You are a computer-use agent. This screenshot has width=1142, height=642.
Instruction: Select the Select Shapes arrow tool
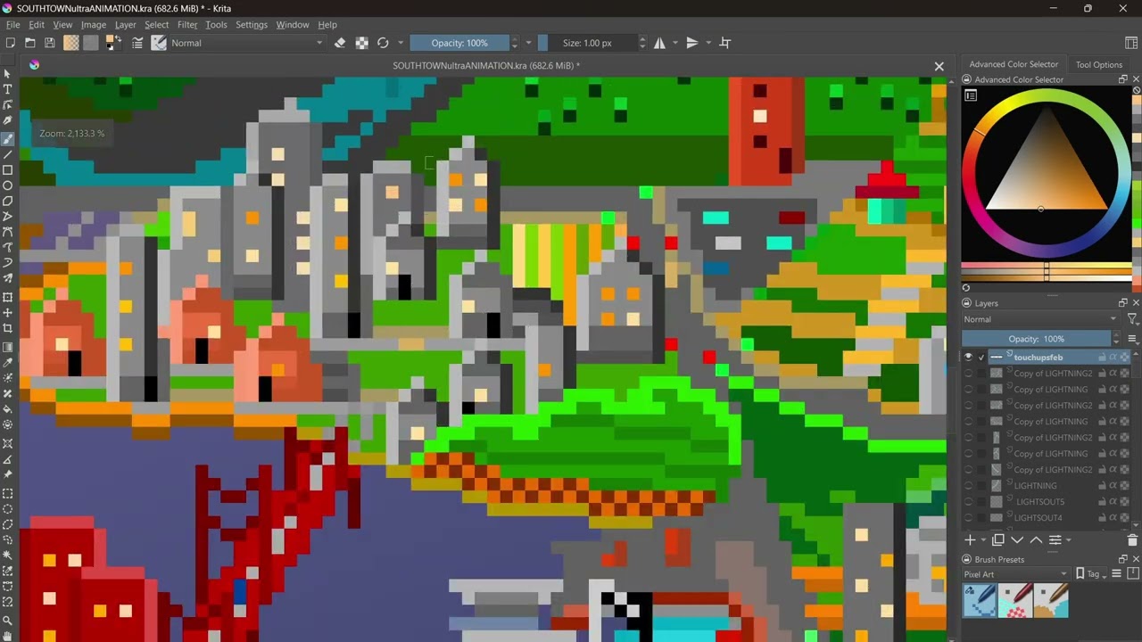click(7, 73)
